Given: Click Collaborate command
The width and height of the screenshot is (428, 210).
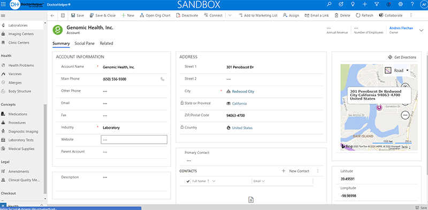Looking at the screenshot, I should (391, 15).
